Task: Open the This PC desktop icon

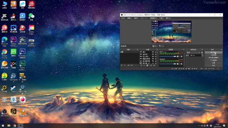Action: pyautogui.click(x=4, y=5)
